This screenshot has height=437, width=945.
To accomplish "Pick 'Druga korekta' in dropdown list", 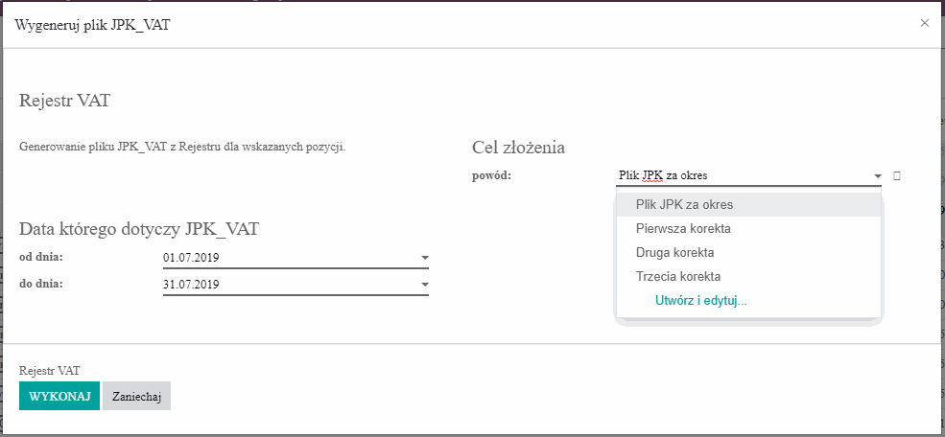I will [x=674, y=253].
